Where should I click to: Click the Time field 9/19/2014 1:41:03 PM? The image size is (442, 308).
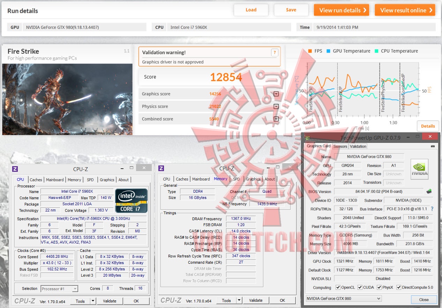tap(375, 27)
